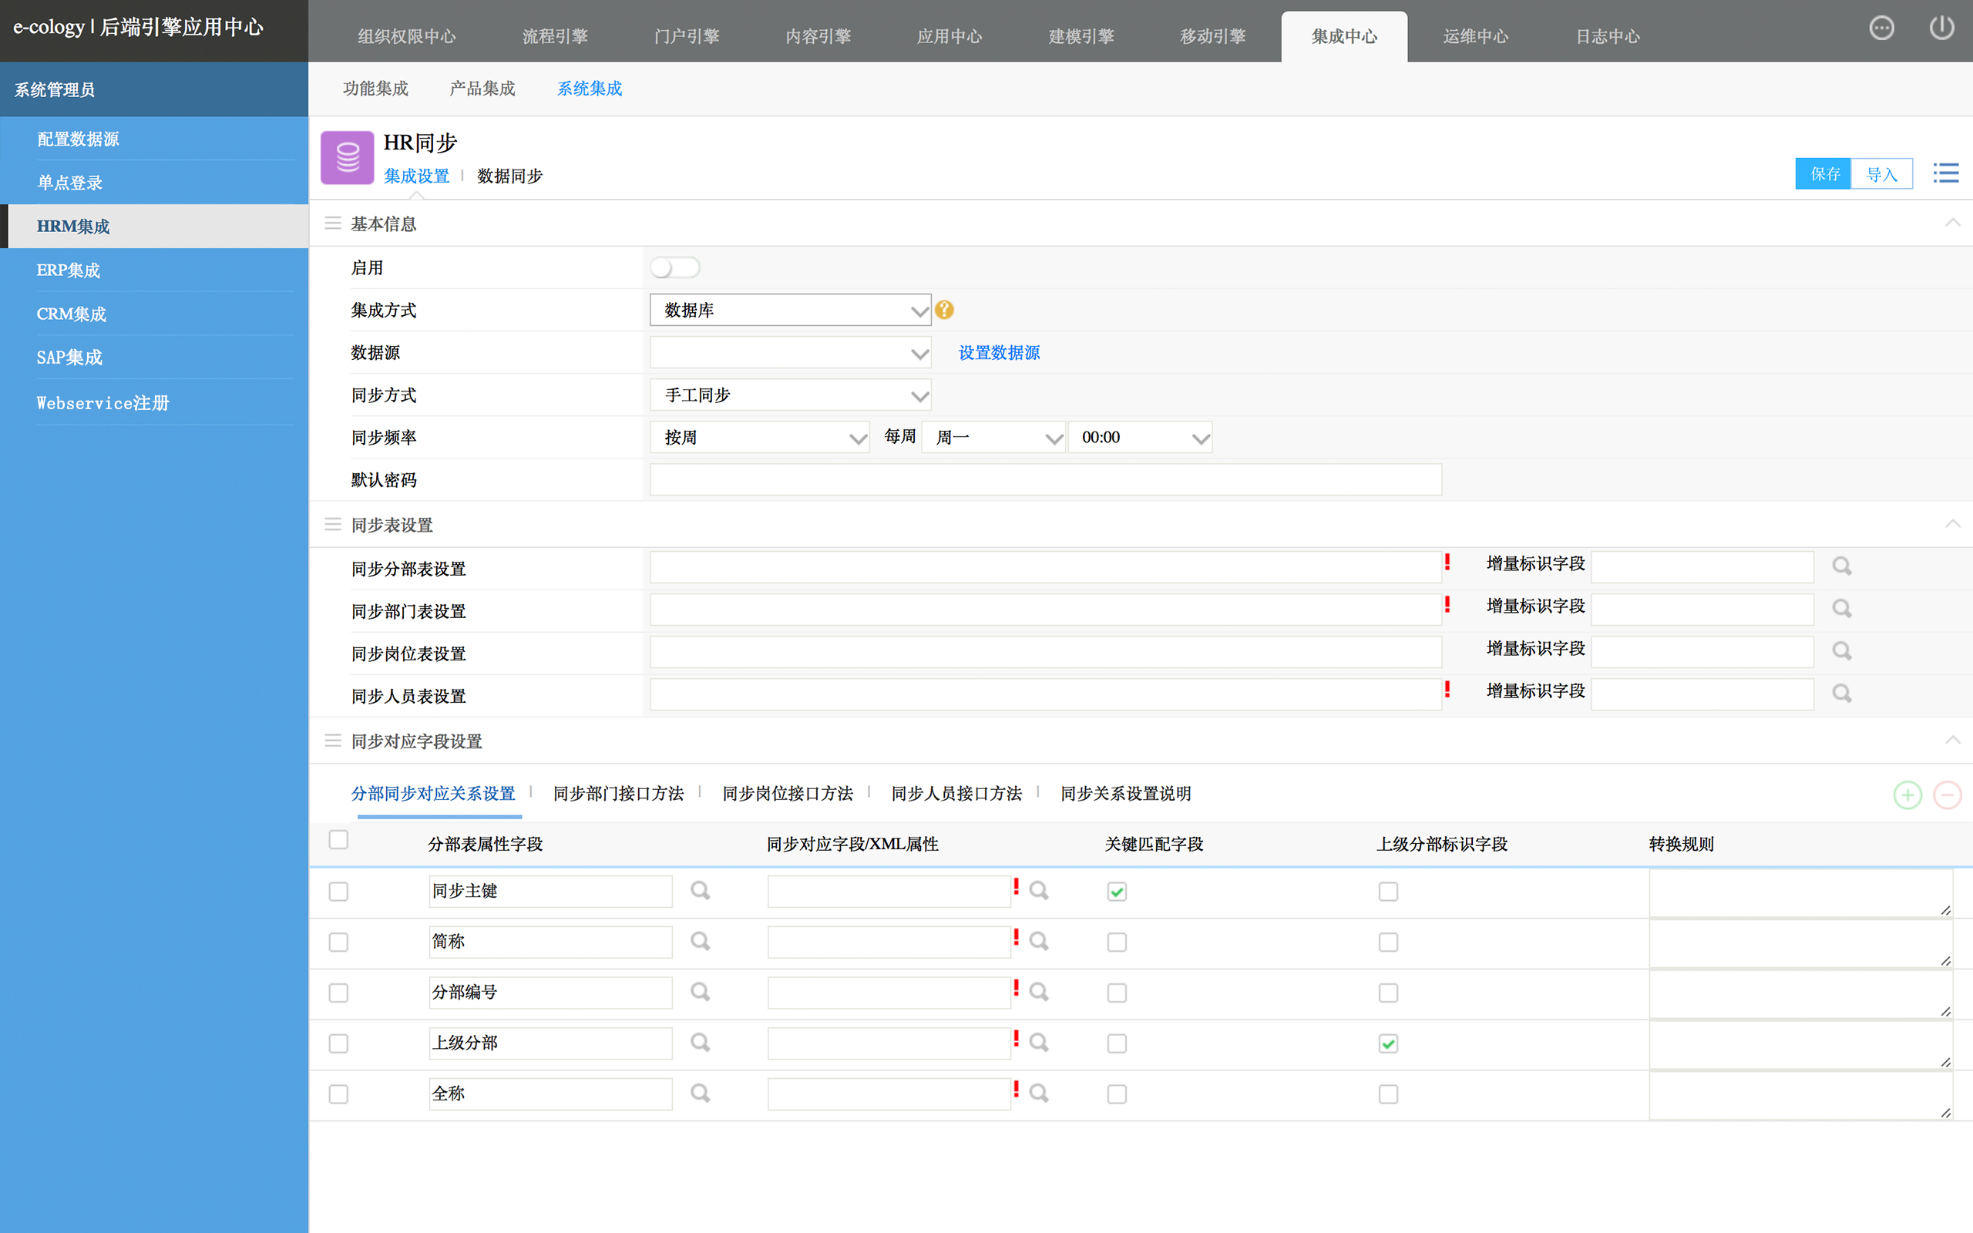The image size is (1973, 1233).
Task: Click the list menu icon beside 导入
Action: click(x=1945, y=173)
